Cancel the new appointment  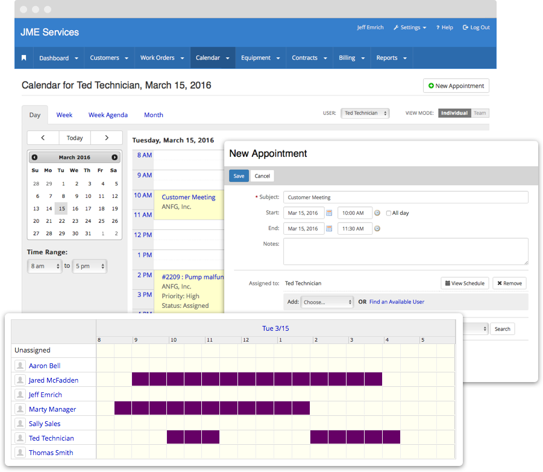pos(262,176)
